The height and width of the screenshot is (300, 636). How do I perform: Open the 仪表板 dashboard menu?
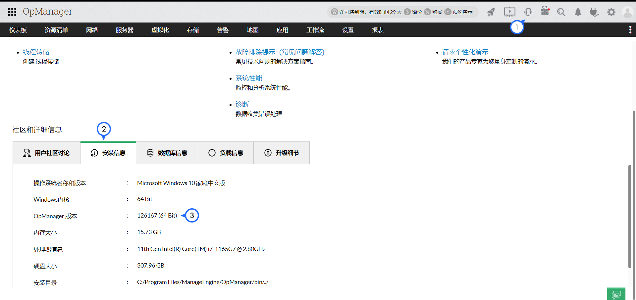[x=18, y=30]
